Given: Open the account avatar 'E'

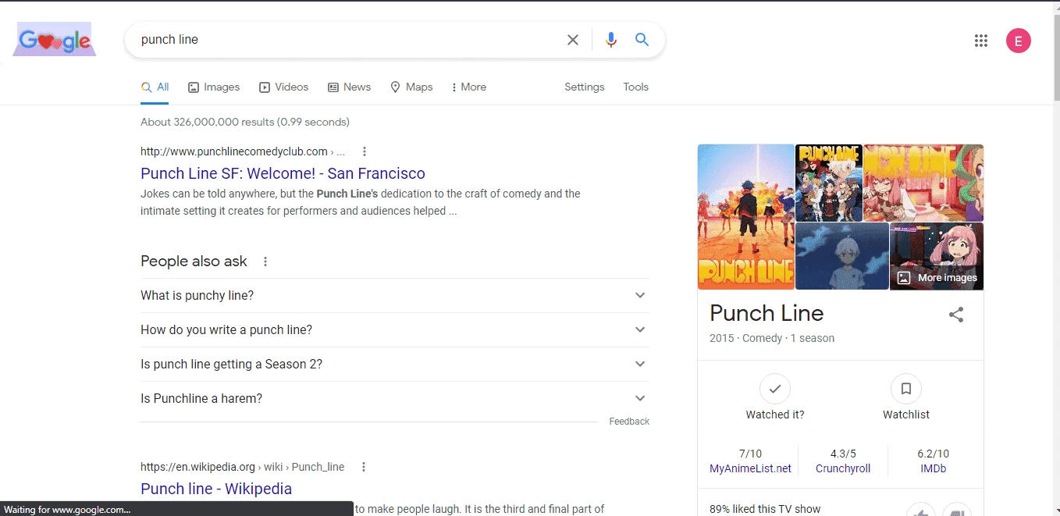Looking at the screenshot, I should click(1018, 41).
